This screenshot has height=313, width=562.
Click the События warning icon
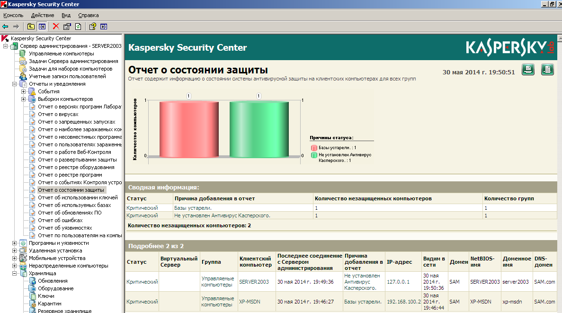tap(32, 91)
